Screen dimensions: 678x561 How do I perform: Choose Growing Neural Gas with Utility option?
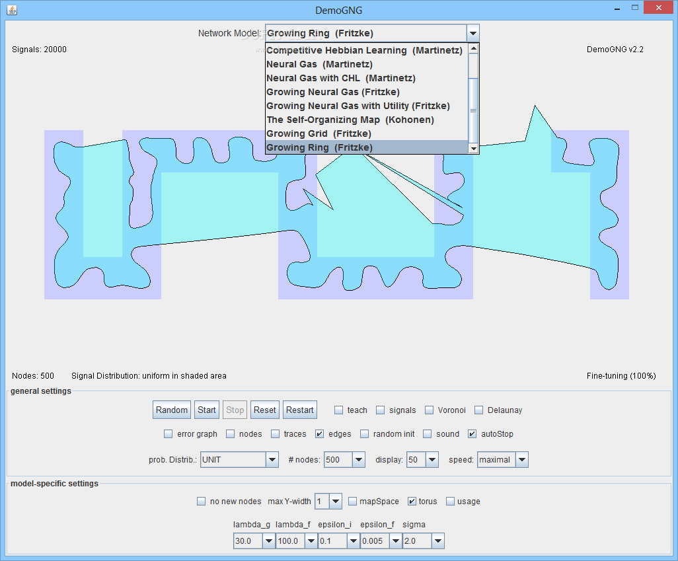[x=367, y=106]
